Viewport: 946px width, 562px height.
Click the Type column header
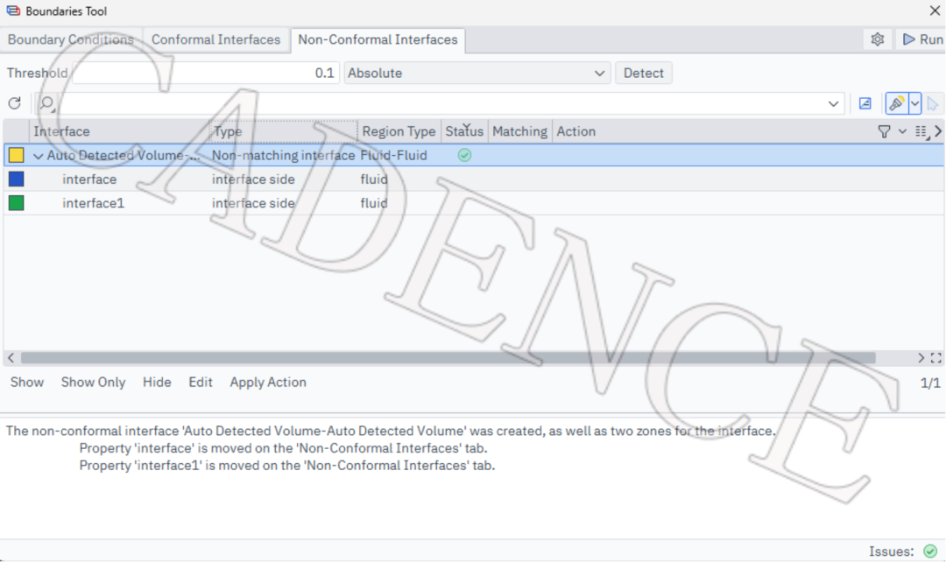click(x=284, y=131)
